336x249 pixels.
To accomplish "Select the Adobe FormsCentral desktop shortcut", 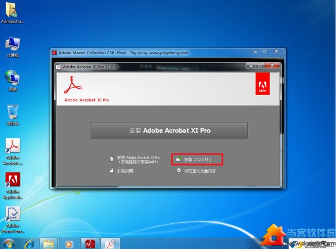I will point(13,220).
